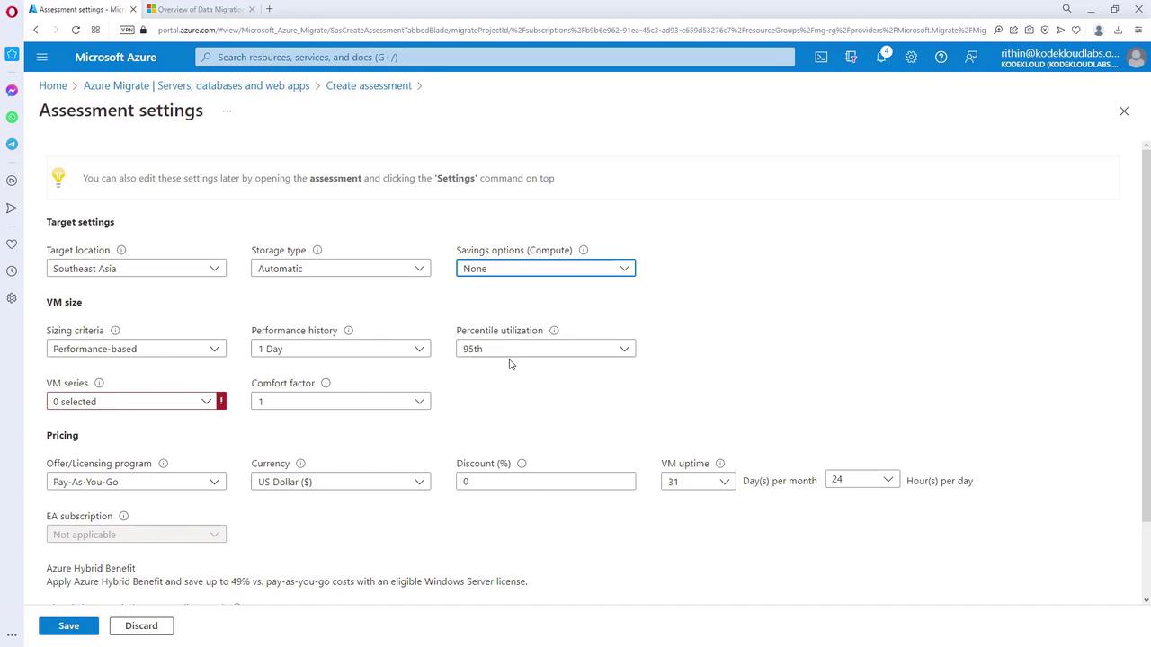Viewport: 1151px width, 647px height.
Task: Switch to Overview of Data Migration tab
Action: coord(200,9)
